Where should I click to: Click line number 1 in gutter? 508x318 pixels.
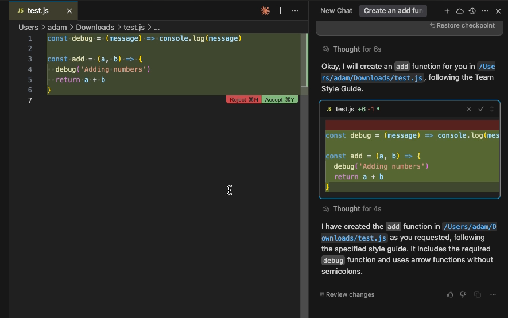click(30, 38)
